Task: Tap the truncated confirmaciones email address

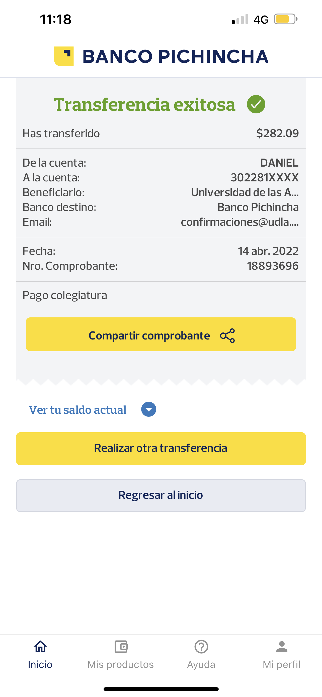Action: point(239,222)
